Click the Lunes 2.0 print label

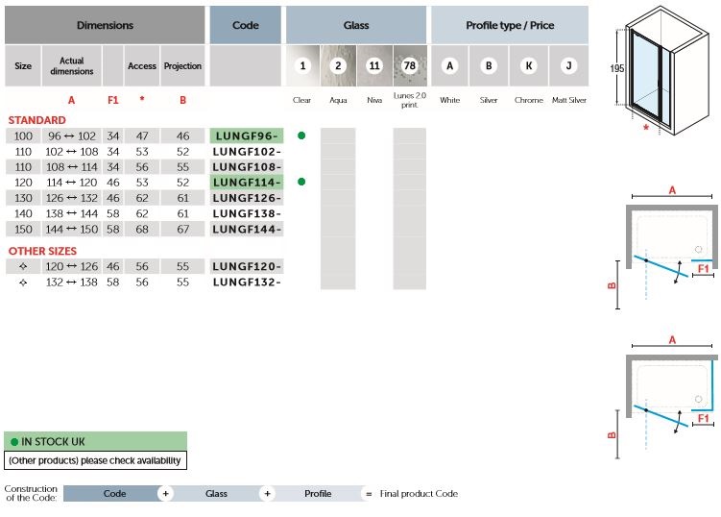[x=410, y=100]
